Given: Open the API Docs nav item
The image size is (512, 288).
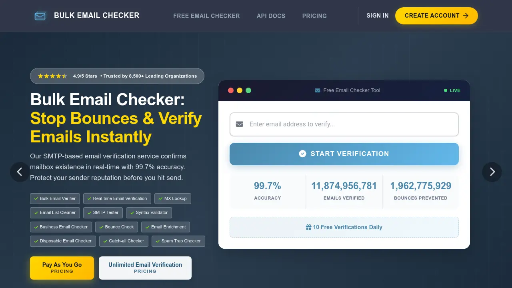Looking at the screenshot, I should coord(271,16).
